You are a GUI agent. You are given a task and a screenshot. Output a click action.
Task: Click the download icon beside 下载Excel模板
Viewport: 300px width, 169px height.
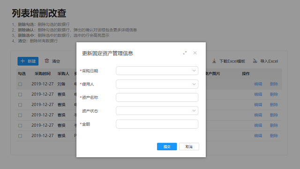click(x=214, y=61)
